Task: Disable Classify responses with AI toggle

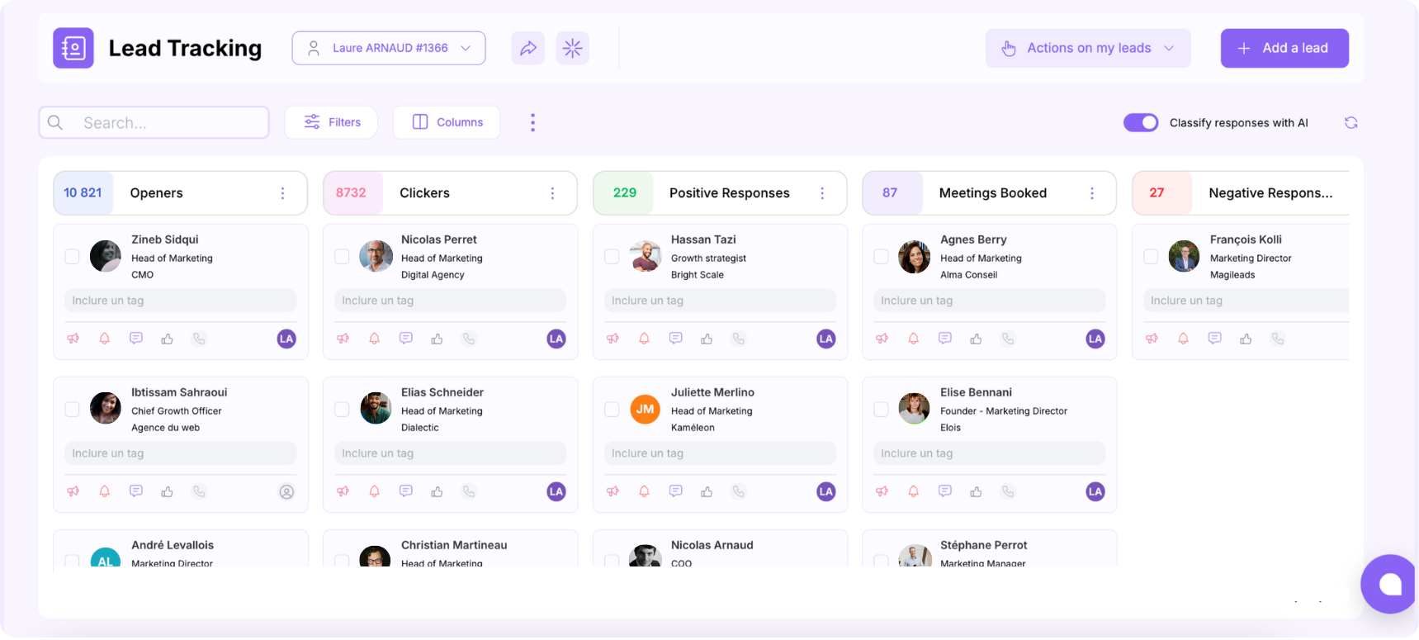Action: pyautogui.click(x=1141, y=123)
